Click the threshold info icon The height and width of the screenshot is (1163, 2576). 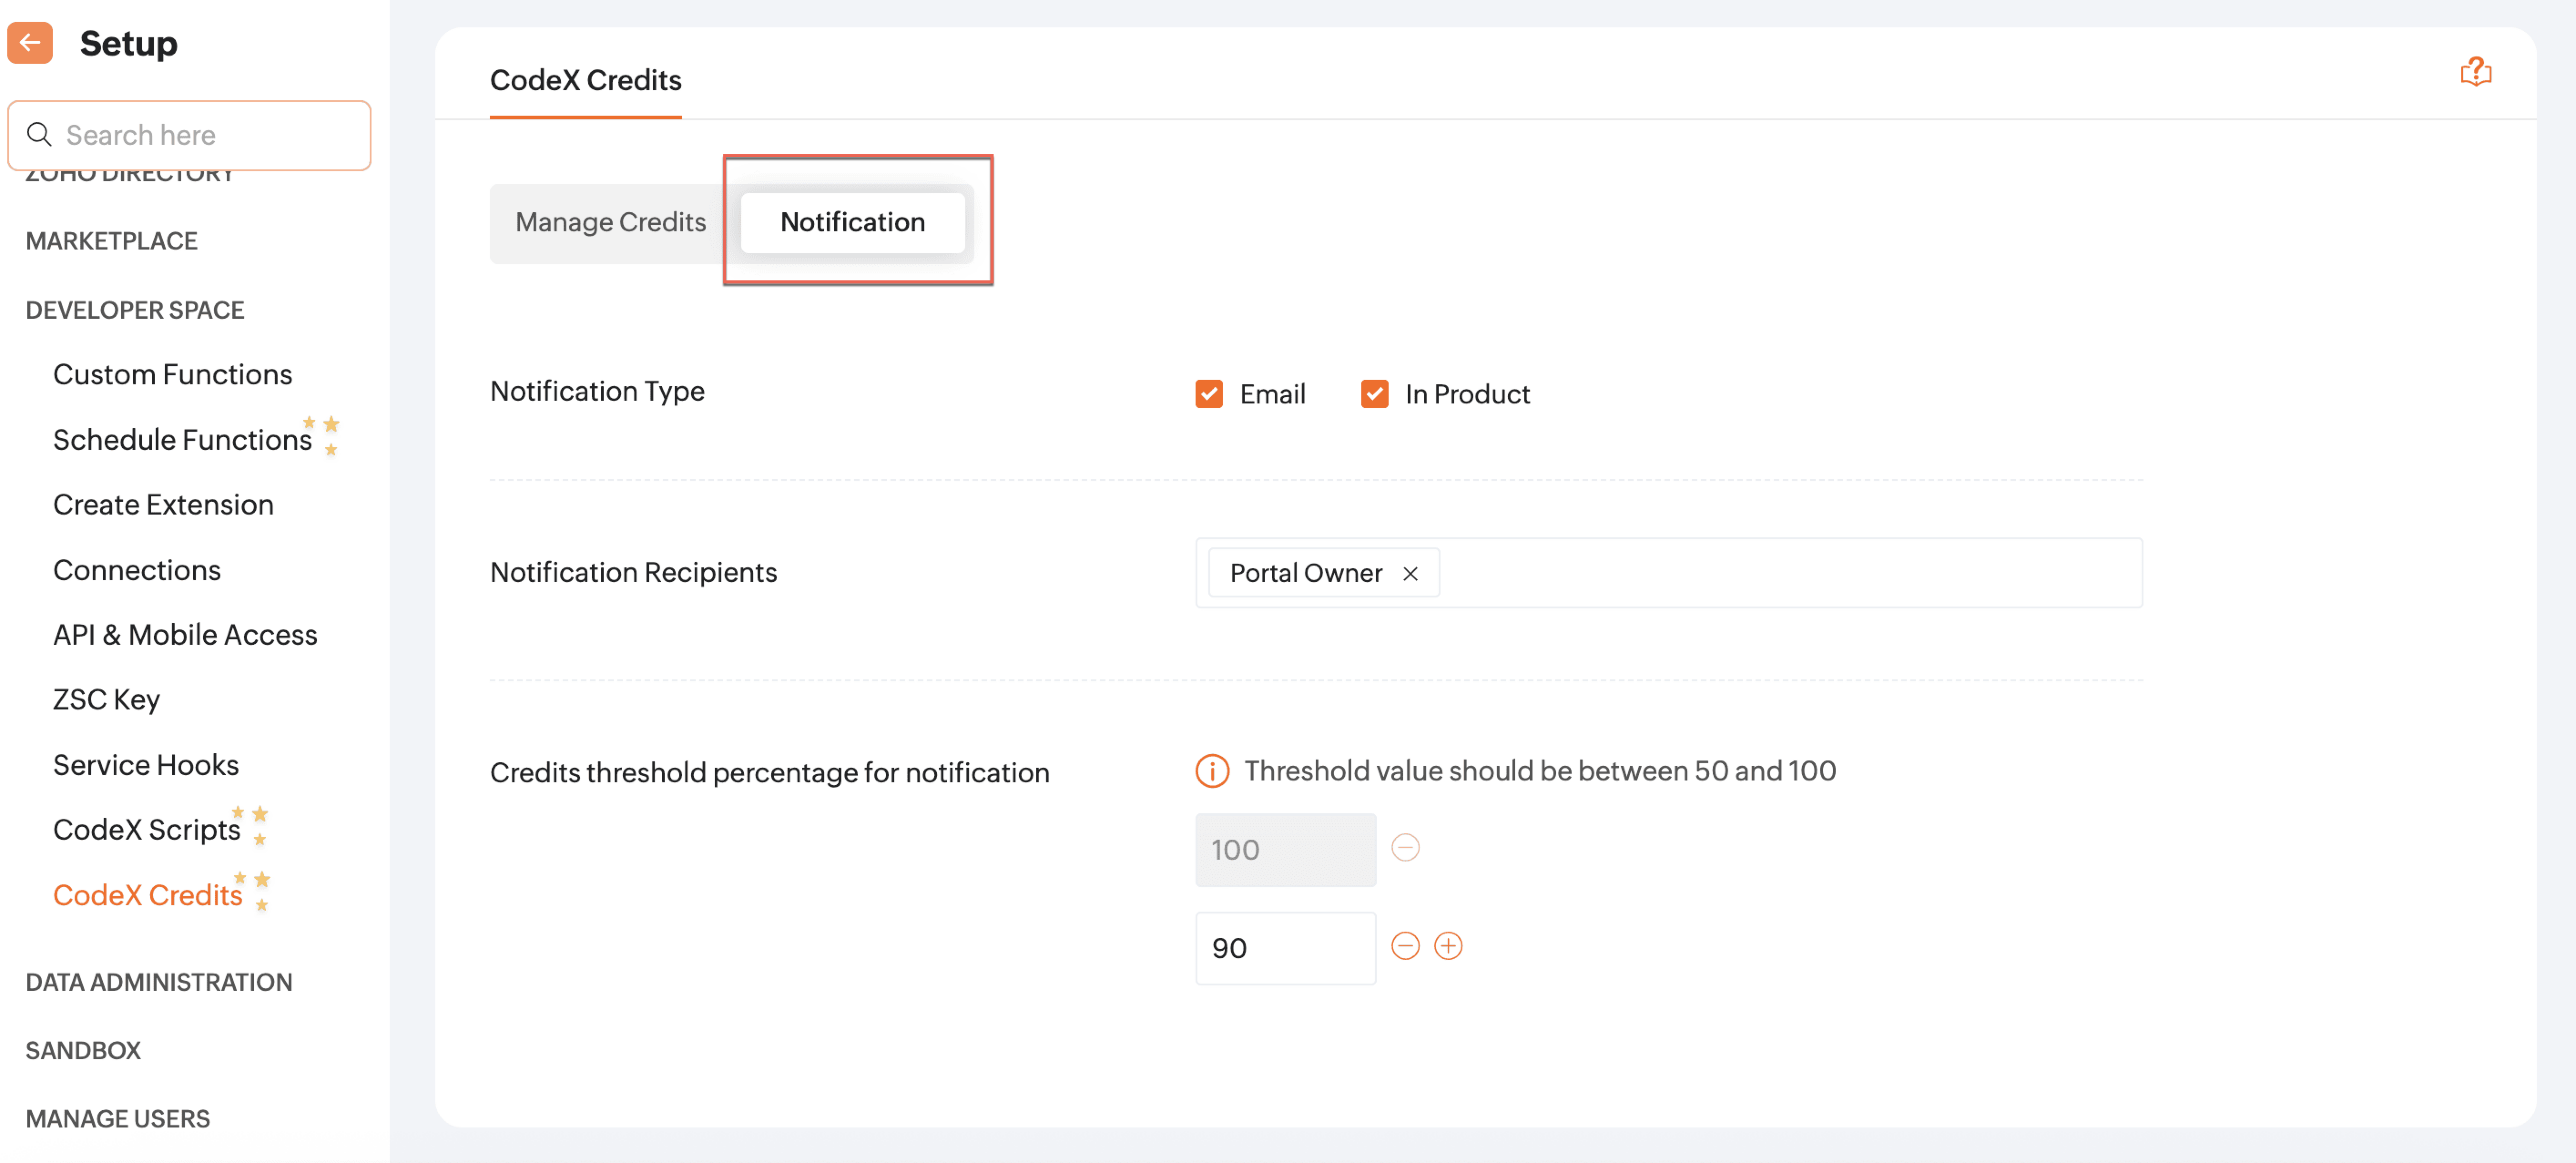coord(1212,771)
